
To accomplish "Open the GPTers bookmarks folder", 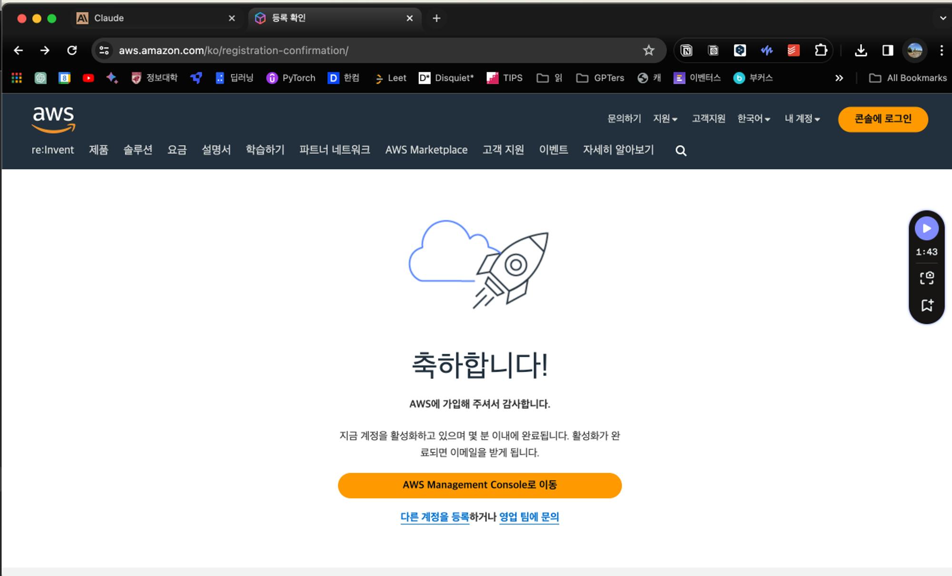I will [x=600, y=78].
